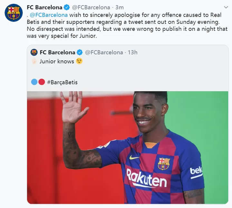Click the @FCBarcelona handle beside the 3m timestamp

click(92, 7)
